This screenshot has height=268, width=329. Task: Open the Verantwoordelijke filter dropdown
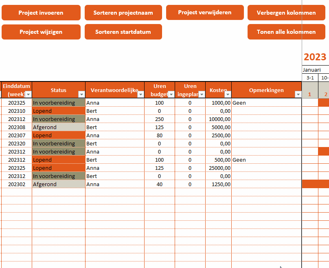click(141, 95)
